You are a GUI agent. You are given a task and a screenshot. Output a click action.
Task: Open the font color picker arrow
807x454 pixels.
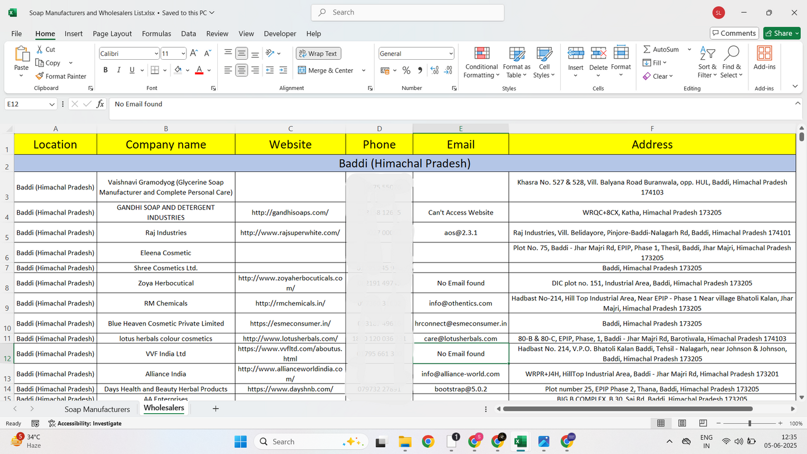(209, 70)
